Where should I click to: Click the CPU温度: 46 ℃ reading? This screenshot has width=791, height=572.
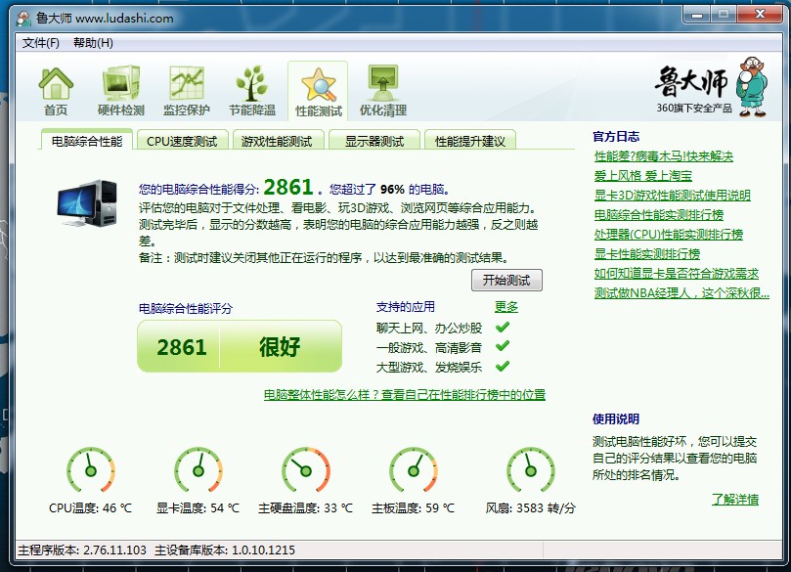(x=90, y=507)
